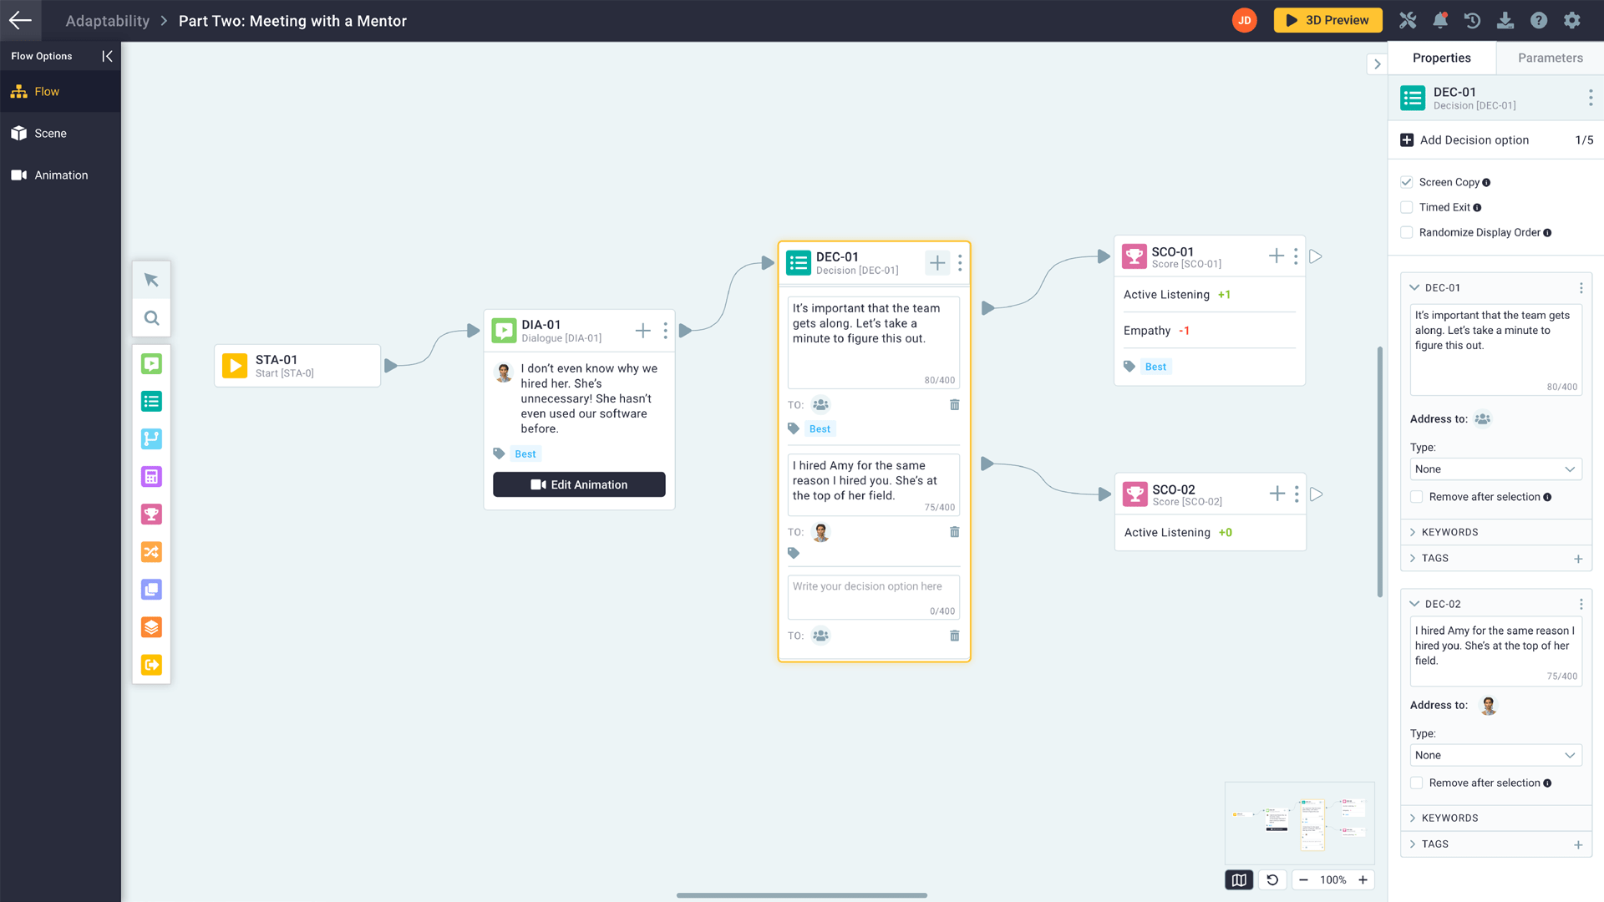Click Edit Animation button in DIA-01
1604x902 pixels.
tap(580, 484)
